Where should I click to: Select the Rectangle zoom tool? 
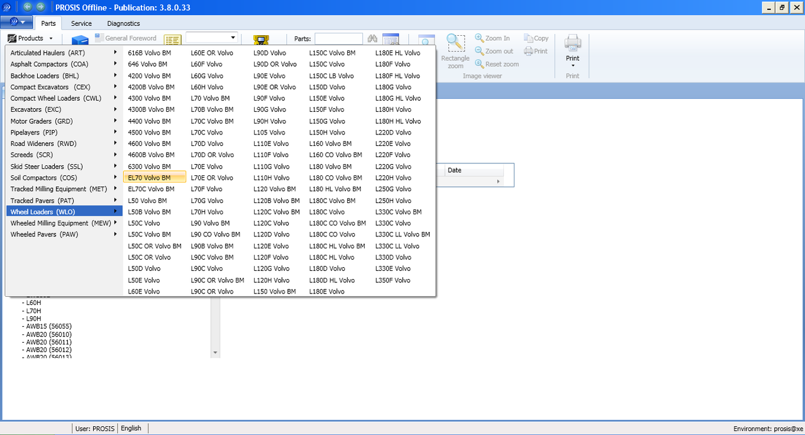[x=455, y=51]
